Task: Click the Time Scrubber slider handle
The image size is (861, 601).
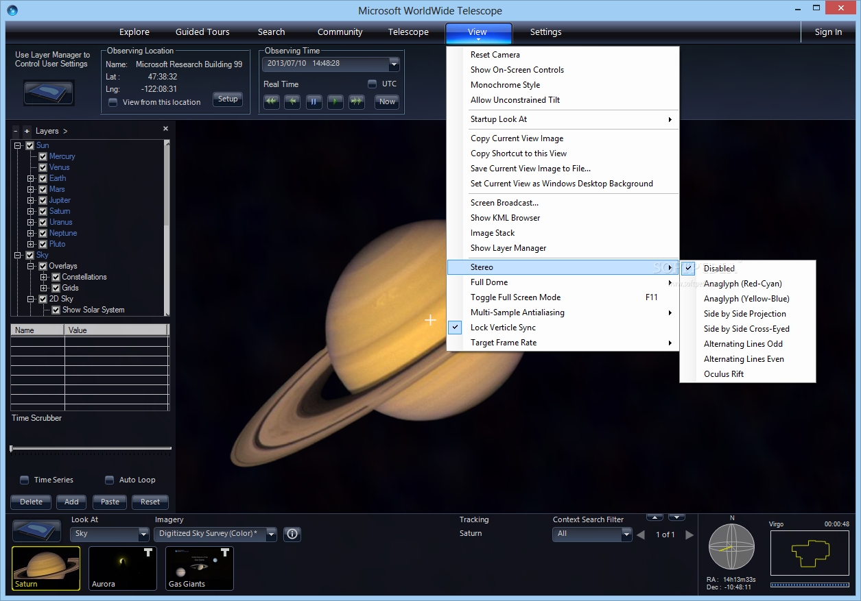Action: click(12, 449)
